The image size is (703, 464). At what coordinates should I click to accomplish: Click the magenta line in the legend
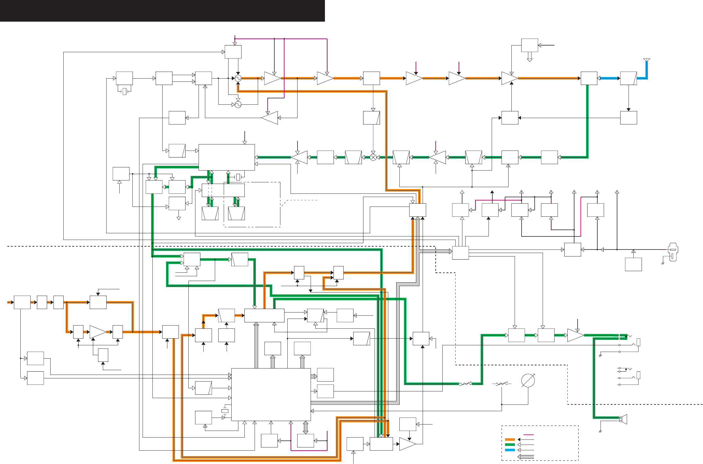pos(529,434)
